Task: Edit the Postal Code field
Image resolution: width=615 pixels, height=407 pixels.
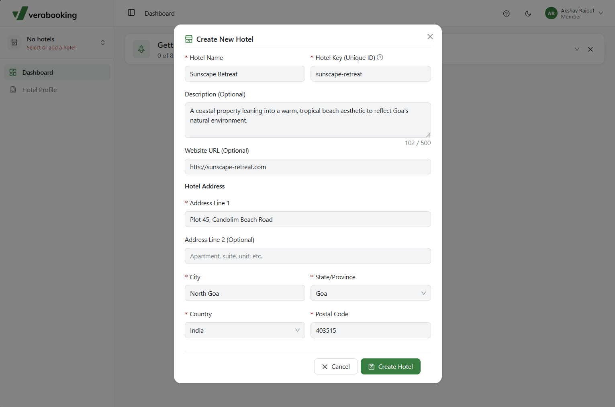Action: 371,330
